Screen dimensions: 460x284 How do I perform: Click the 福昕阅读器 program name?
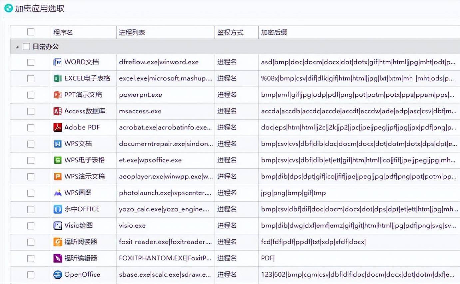(x=81, y=242)
